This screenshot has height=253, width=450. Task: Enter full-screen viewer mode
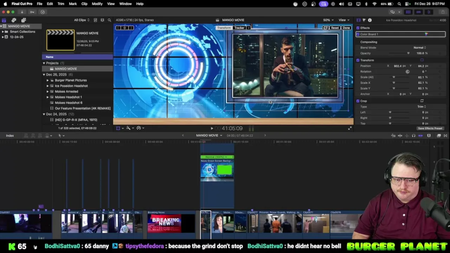[350, 128]
